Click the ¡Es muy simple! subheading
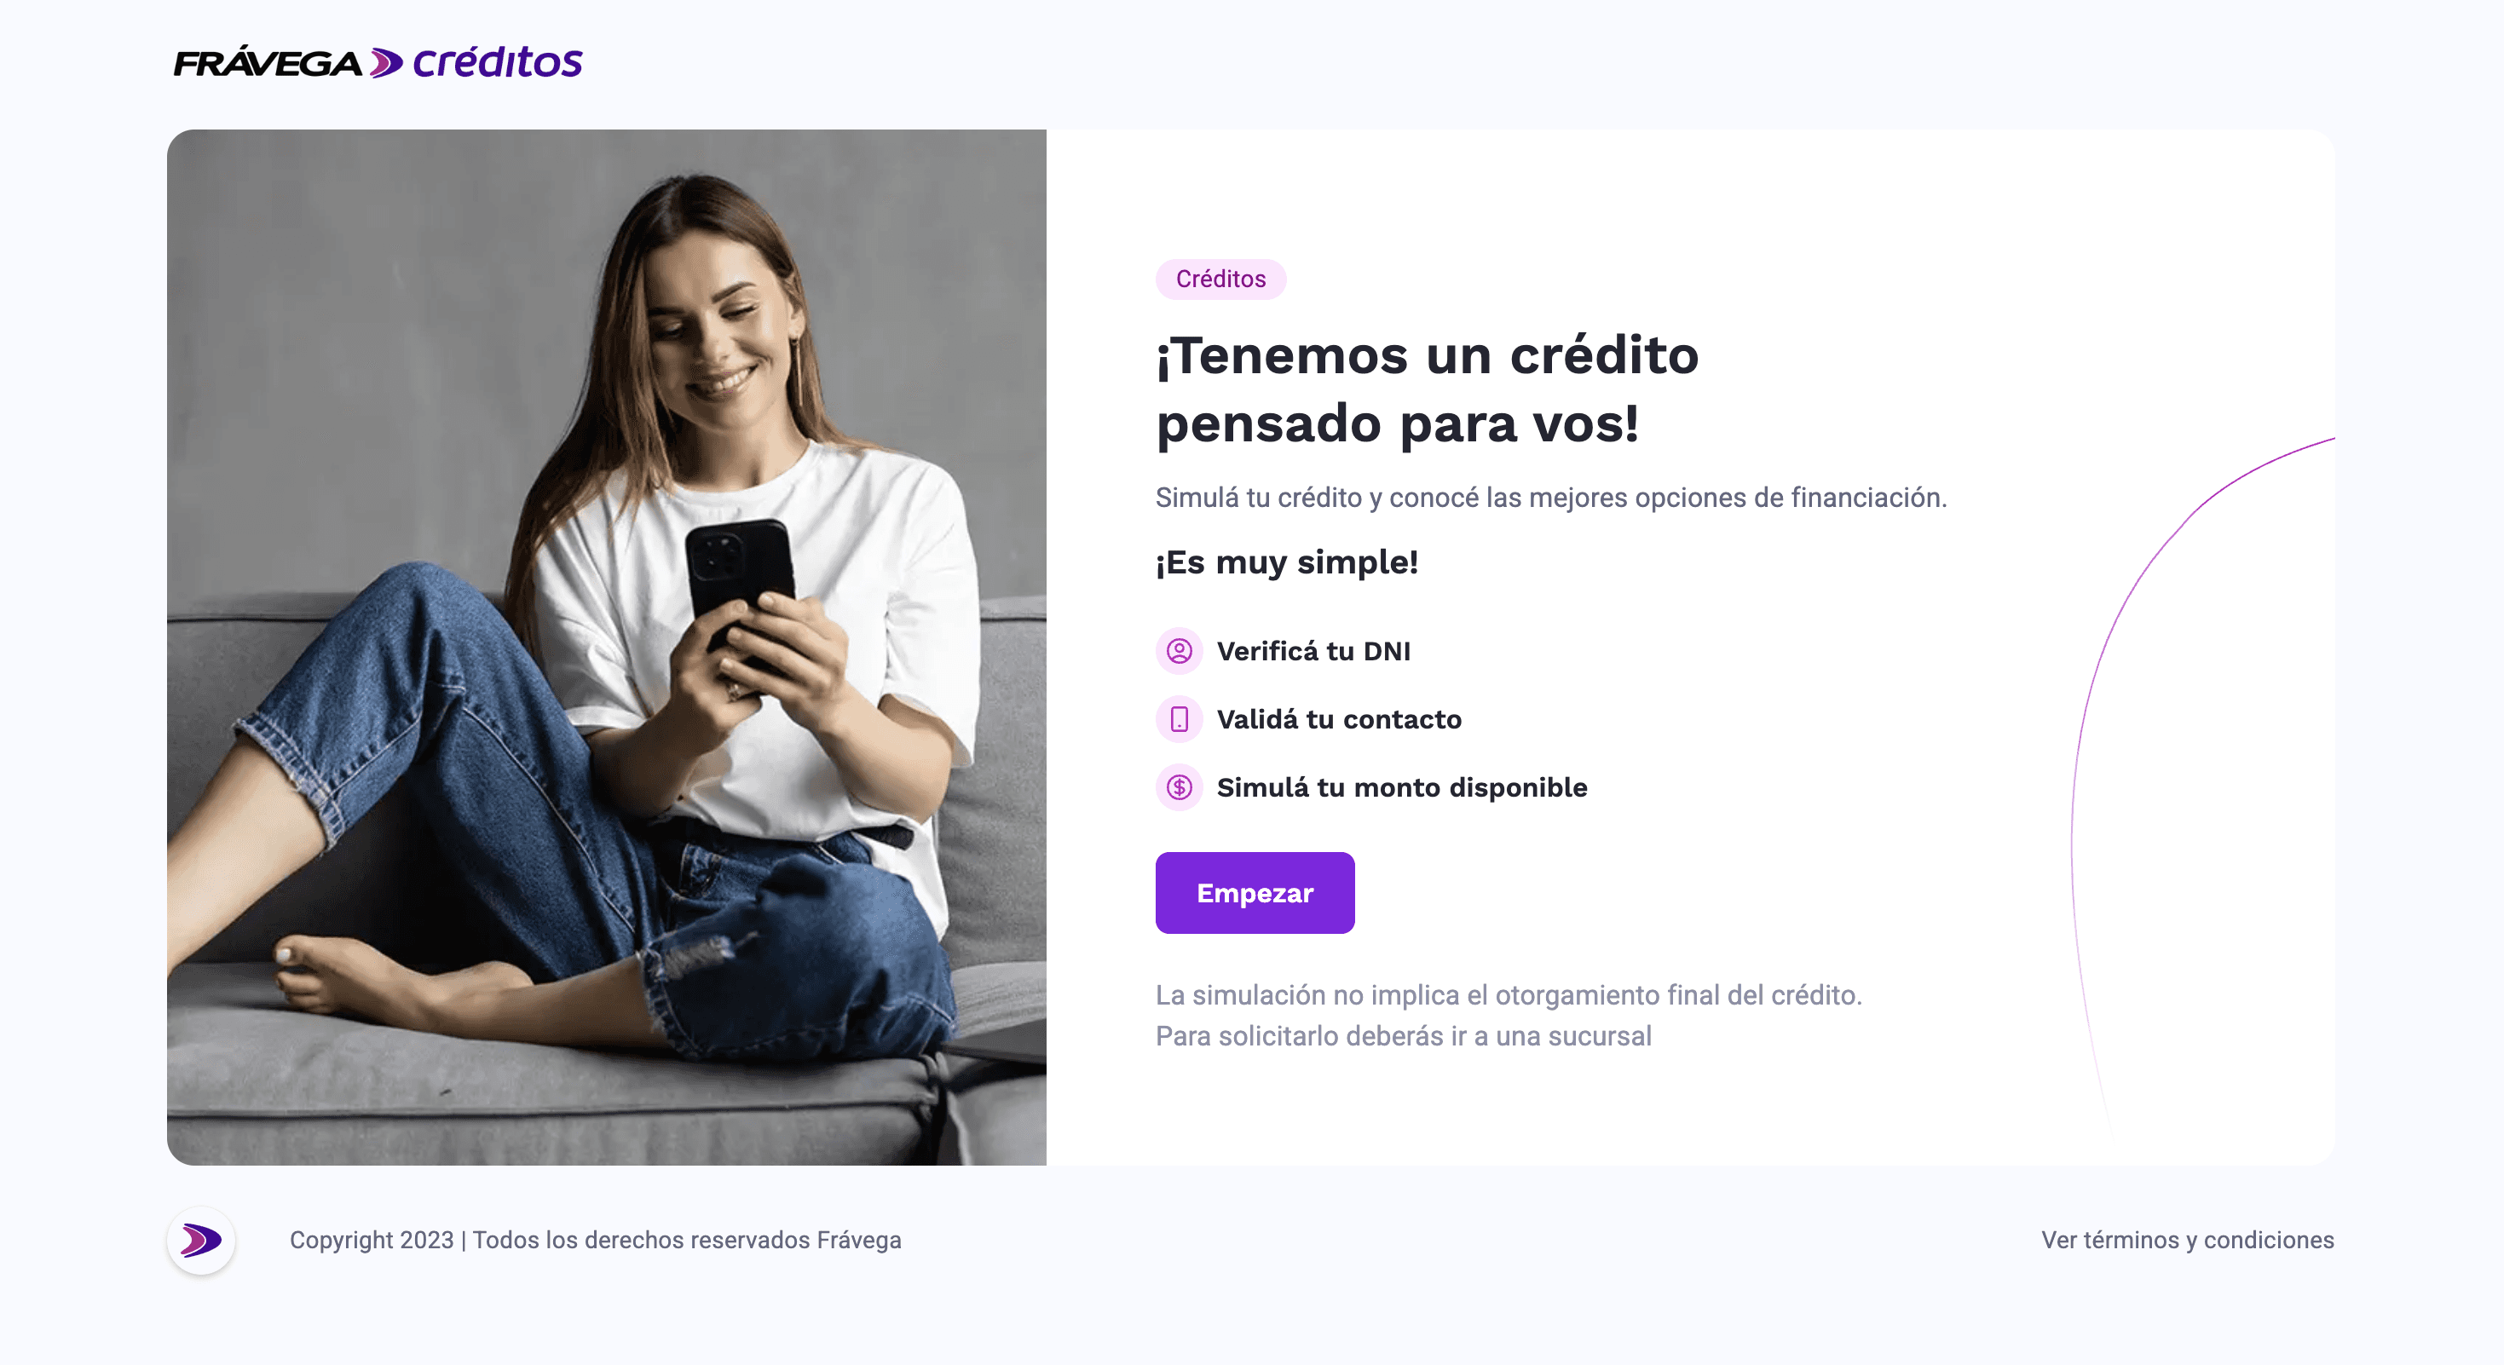This screenshot has height=1365, width=2504. pyautogui.click(x=1287, y=562)
